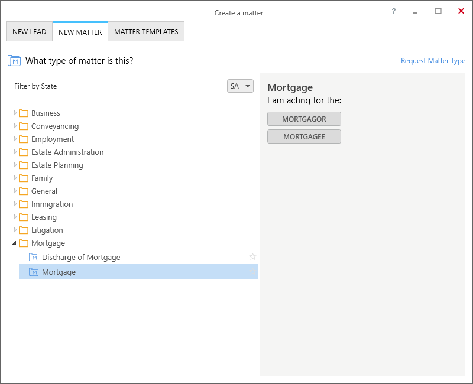Open help with the question mark icon
Viewport: 473px width, 384px height.
coord(394,11)
